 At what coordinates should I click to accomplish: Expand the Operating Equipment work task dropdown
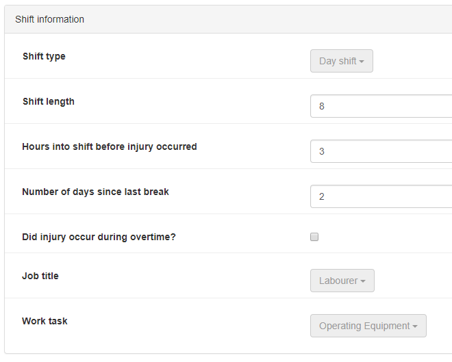tap(368, 326)
